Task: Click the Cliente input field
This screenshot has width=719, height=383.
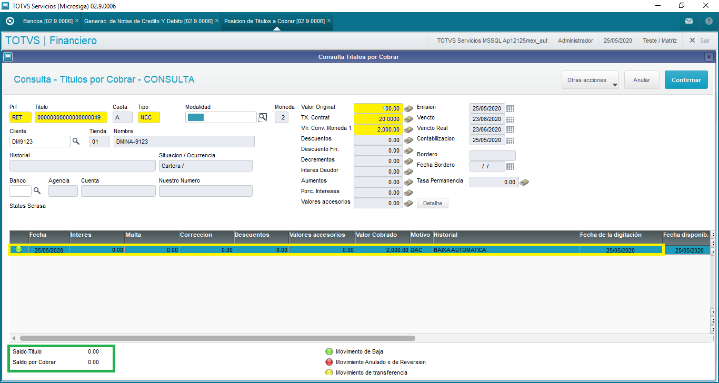Action: [x=40, y=142]
